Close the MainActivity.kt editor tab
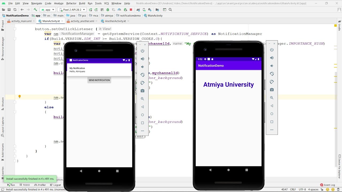This screenshot has width=342, height=192. pos(62,21)
